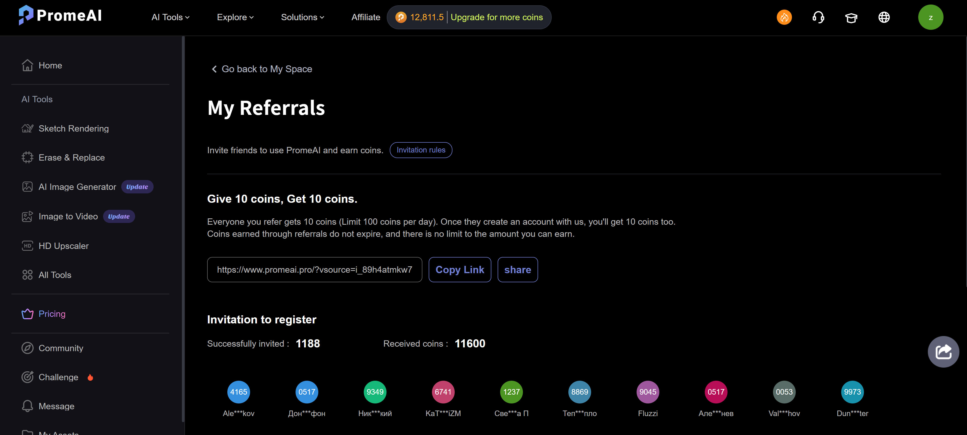
Task: Open the Erase & Replace tool
Action: pos(71,157)
